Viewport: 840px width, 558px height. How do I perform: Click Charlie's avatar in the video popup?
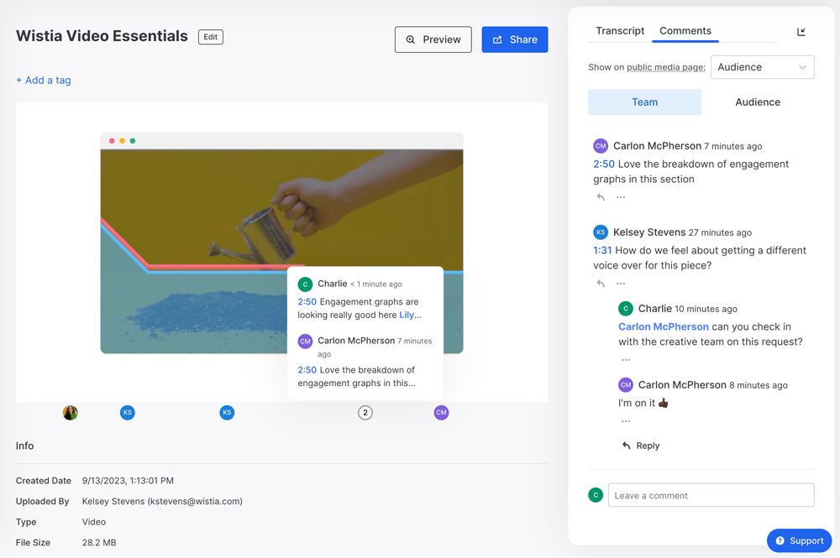coord(306,284)
